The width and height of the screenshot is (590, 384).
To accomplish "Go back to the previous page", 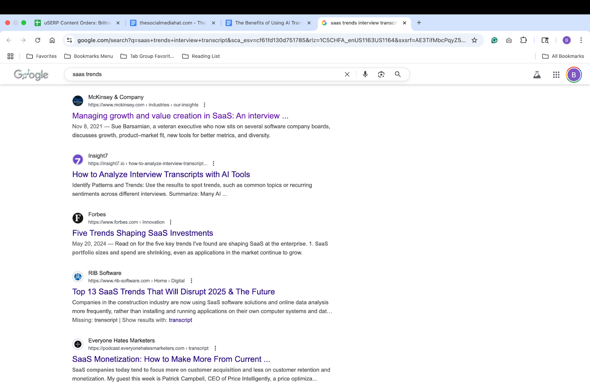I will click(x=9, y=40).
